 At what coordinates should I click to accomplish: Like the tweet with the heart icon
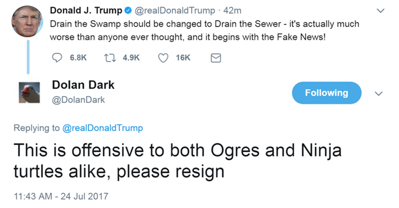[162, 58]
